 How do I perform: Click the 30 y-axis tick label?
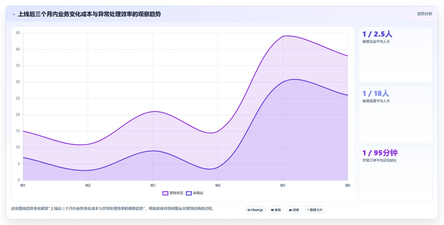pyautogui.click(x=18, y=82)
